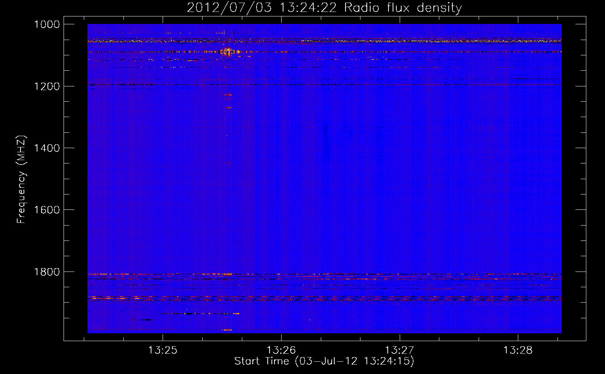Select the 1600 frequency tick label
This screenshot has height=374, width=605.
(47, 210)
